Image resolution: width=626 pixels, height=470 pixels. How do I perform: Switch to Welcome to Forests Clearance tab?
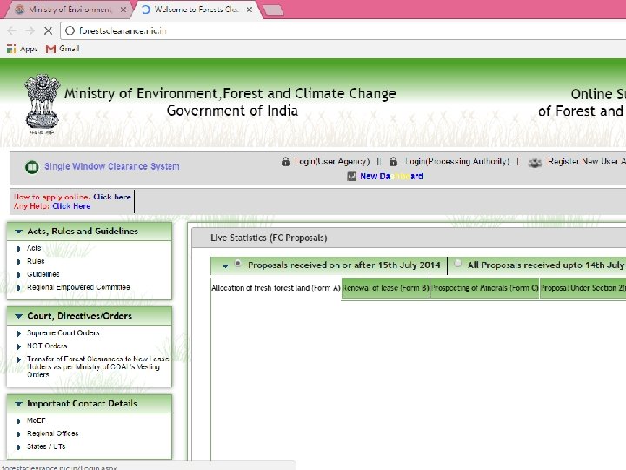[x=196, y=10]
